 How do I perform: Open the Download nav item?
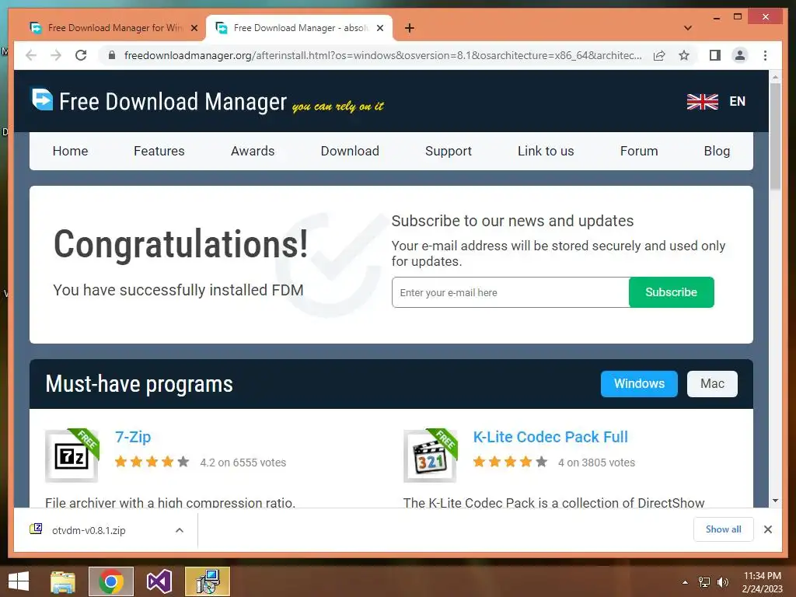point(350,151)
